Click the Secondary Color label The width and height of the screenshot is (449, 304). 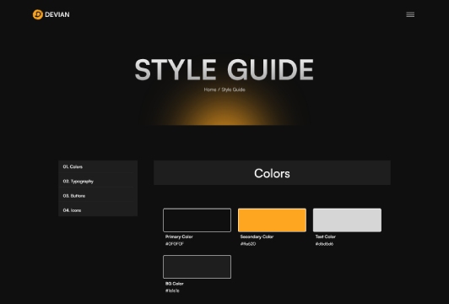(x=257, y=236)
